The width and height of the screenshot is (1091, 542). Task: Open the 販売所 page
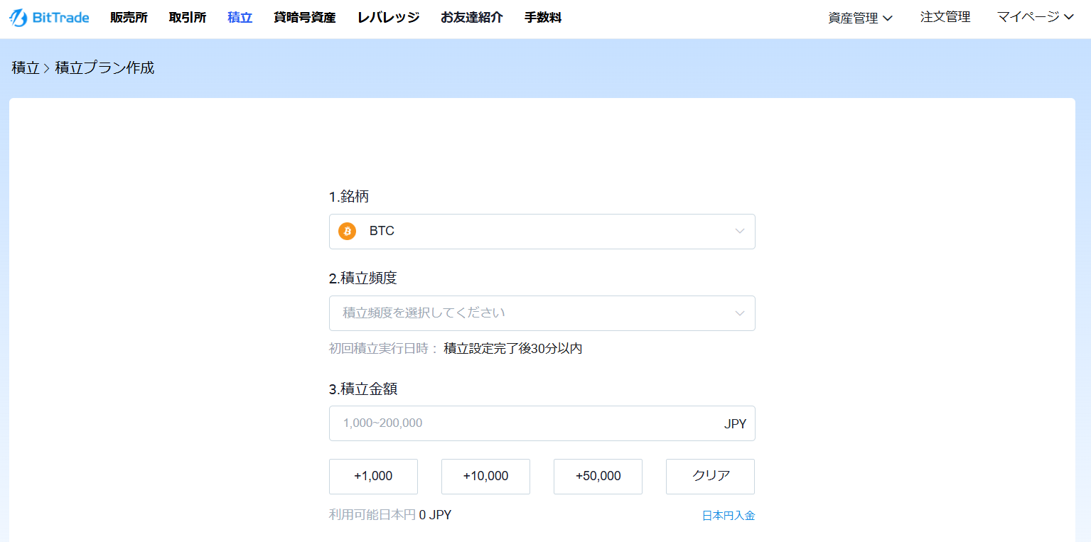128,17
